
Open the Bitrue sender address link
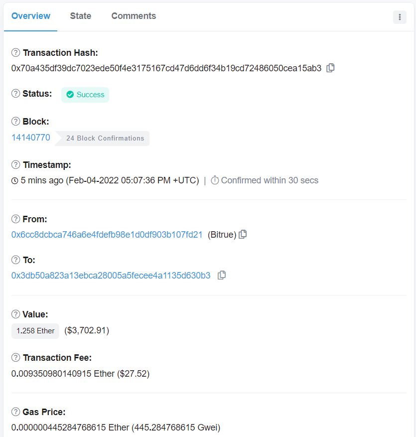point(107,235)
